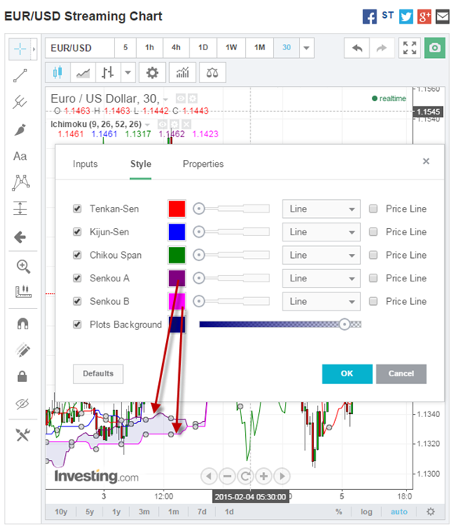Activate the magnet mode icon
This screenshot has width=454, height=530.
(23, 324)
